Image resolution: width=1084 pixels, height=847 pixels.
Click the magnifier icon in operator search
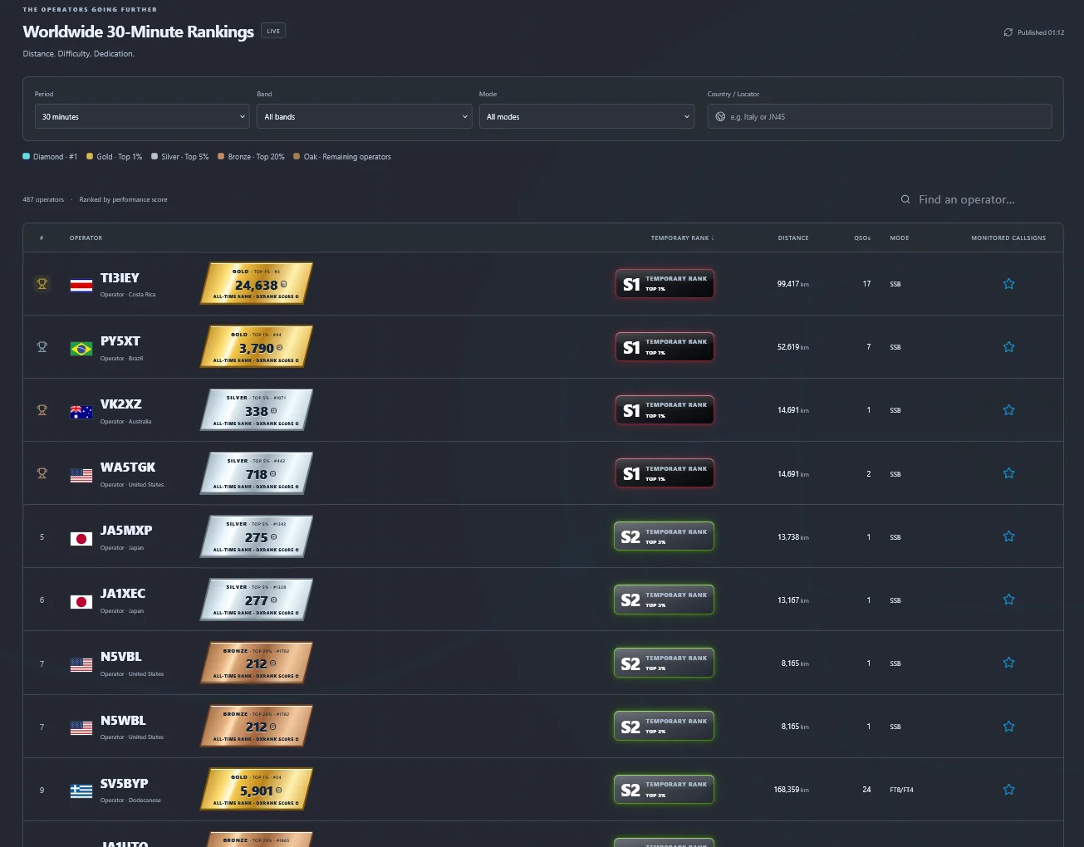(905, 199)
